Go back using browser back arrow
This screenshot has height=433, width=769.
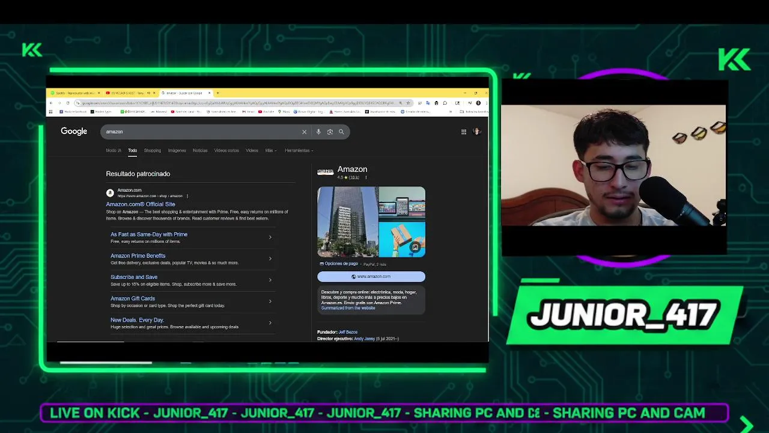coord(51,103)
